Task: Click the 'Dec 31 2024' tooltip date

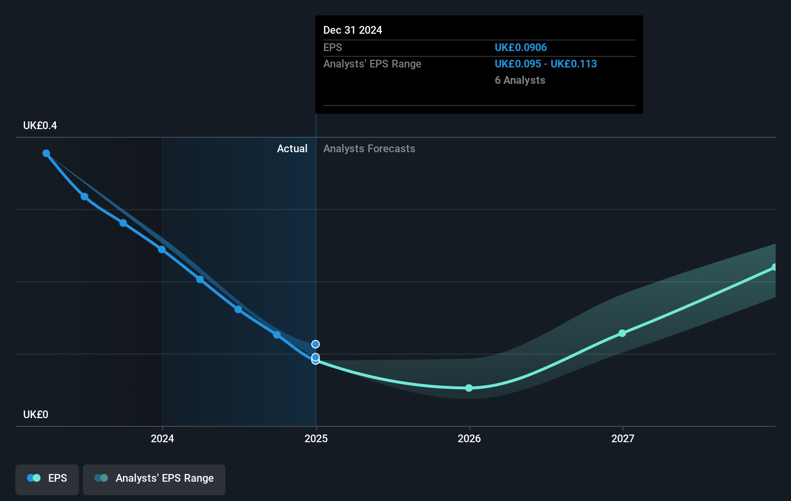Action: tap(353, 30)
